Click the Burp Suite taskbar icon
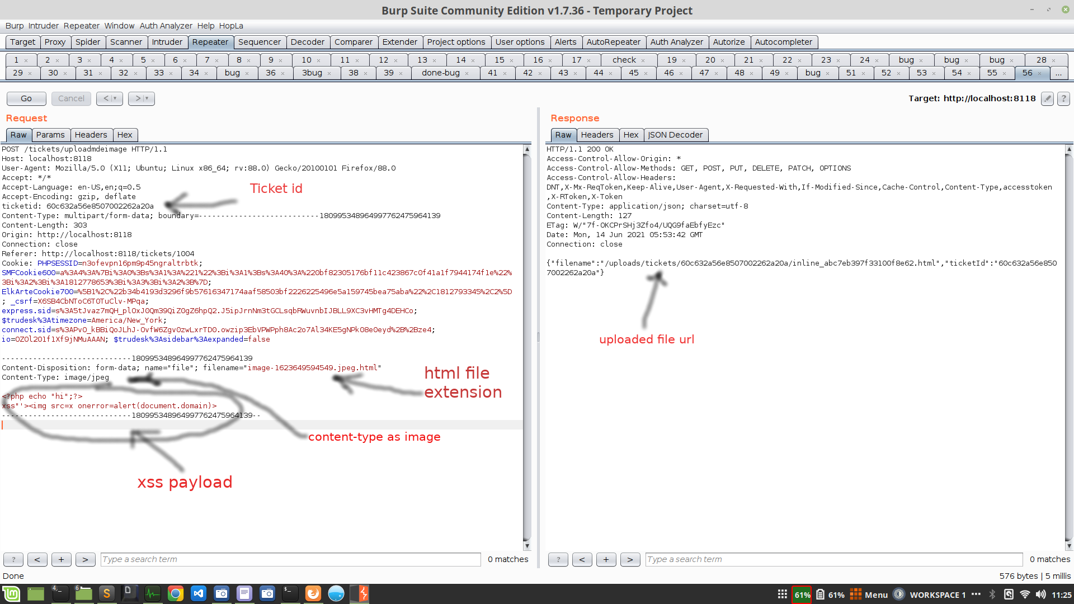The width and height of the screenshot is (1074, 604). coord(360,593)
